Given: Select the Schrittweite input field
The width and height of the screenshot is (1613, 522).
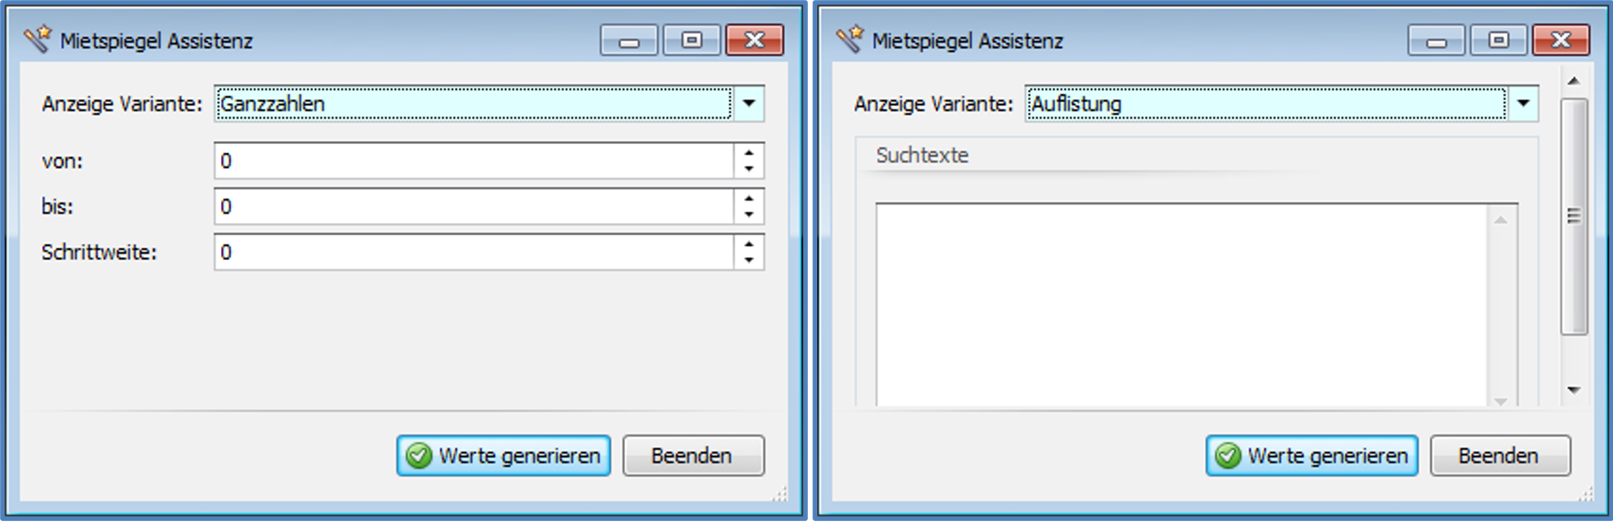Looking at the screenshot, I should 474,252.
